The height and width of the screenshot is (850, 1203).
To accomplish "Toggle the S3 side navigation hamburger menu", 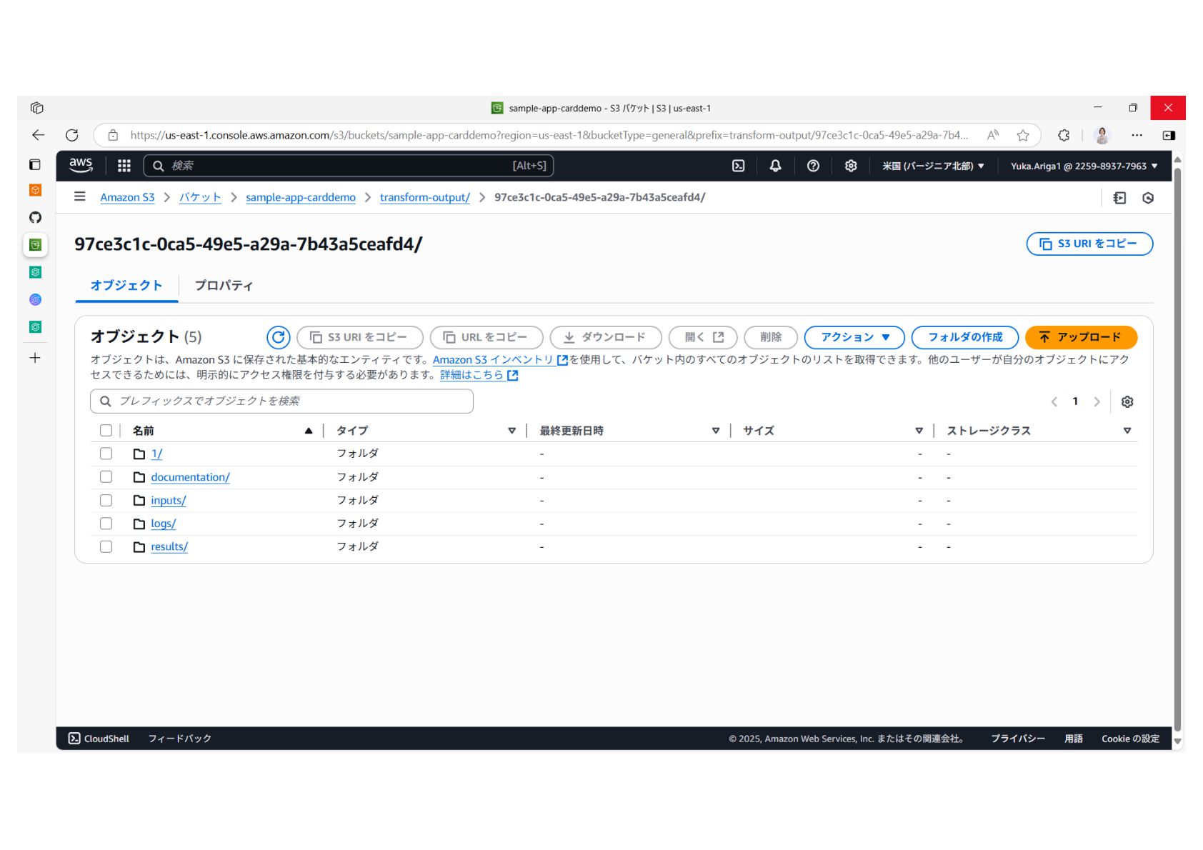I will [80, 196].
